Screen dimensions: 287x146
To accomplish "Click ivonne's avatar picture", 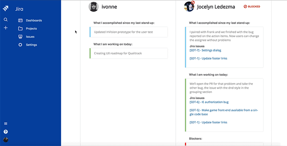I will 94,7.
